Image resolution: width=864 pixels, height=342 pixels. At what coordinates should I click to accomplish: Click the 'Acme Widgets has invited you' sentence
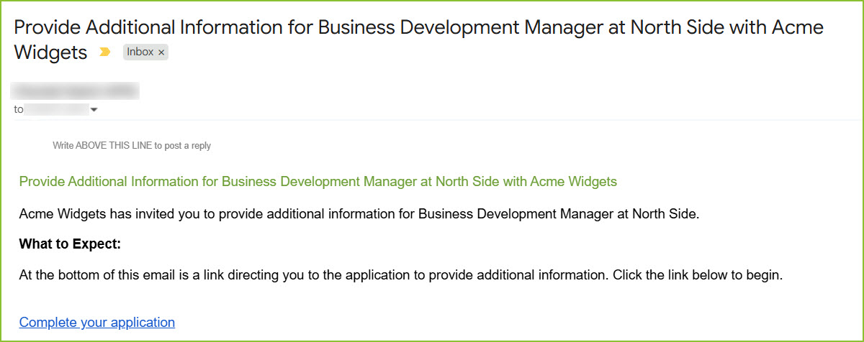359,213
